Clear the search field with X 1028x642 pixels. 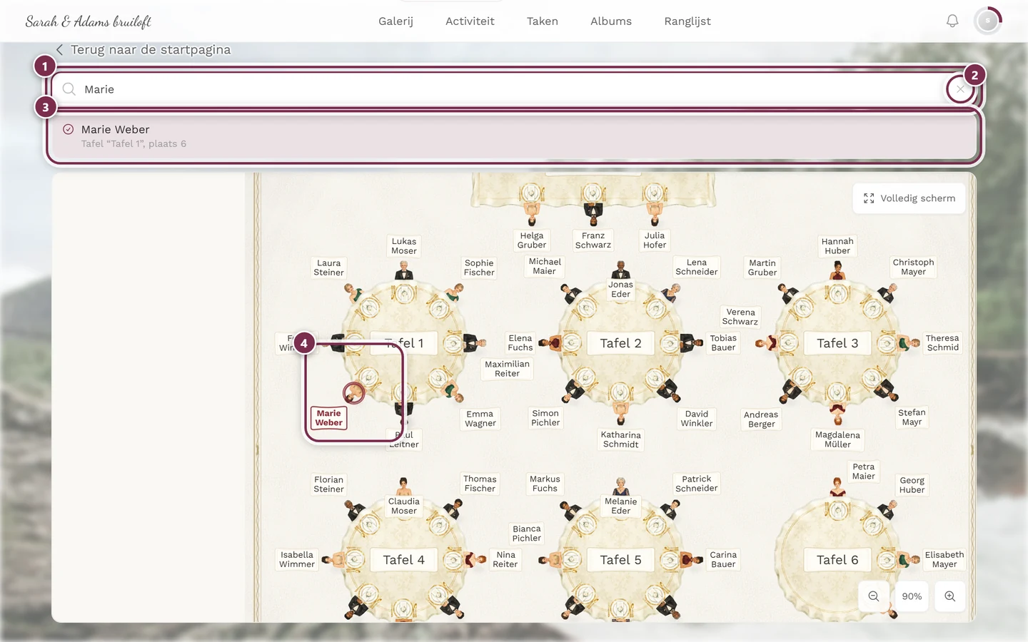click(960, 89)
